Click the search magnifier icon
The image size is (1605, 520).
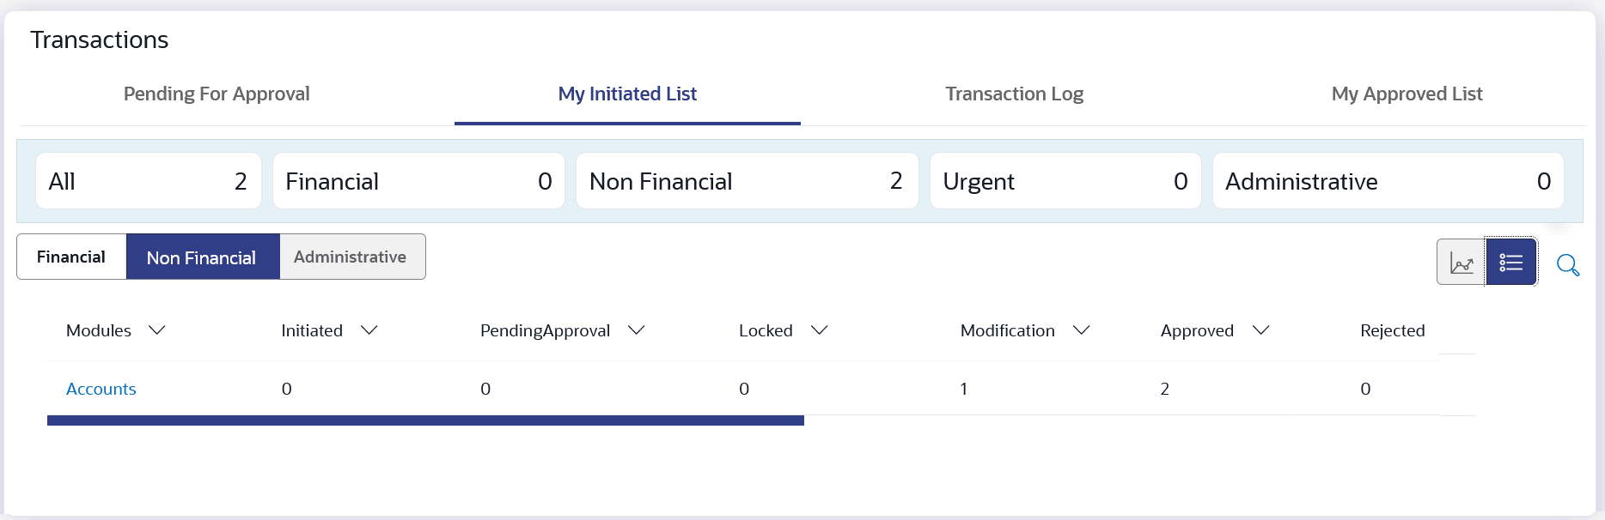click(1568, 265)
